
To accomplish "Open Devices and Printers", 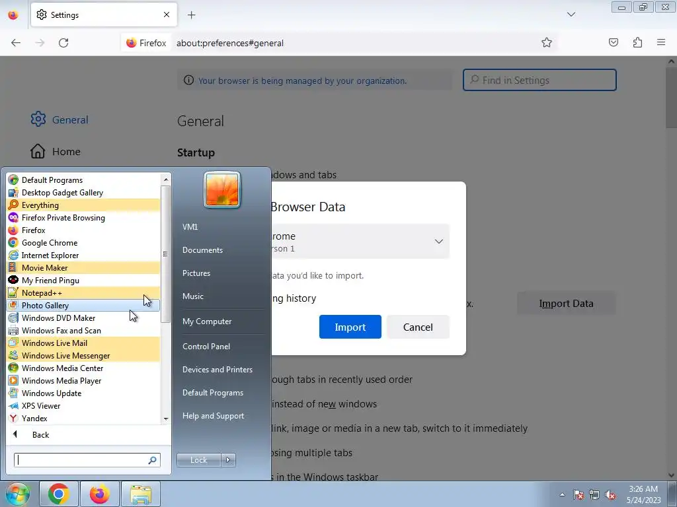I will coord(217,370).
